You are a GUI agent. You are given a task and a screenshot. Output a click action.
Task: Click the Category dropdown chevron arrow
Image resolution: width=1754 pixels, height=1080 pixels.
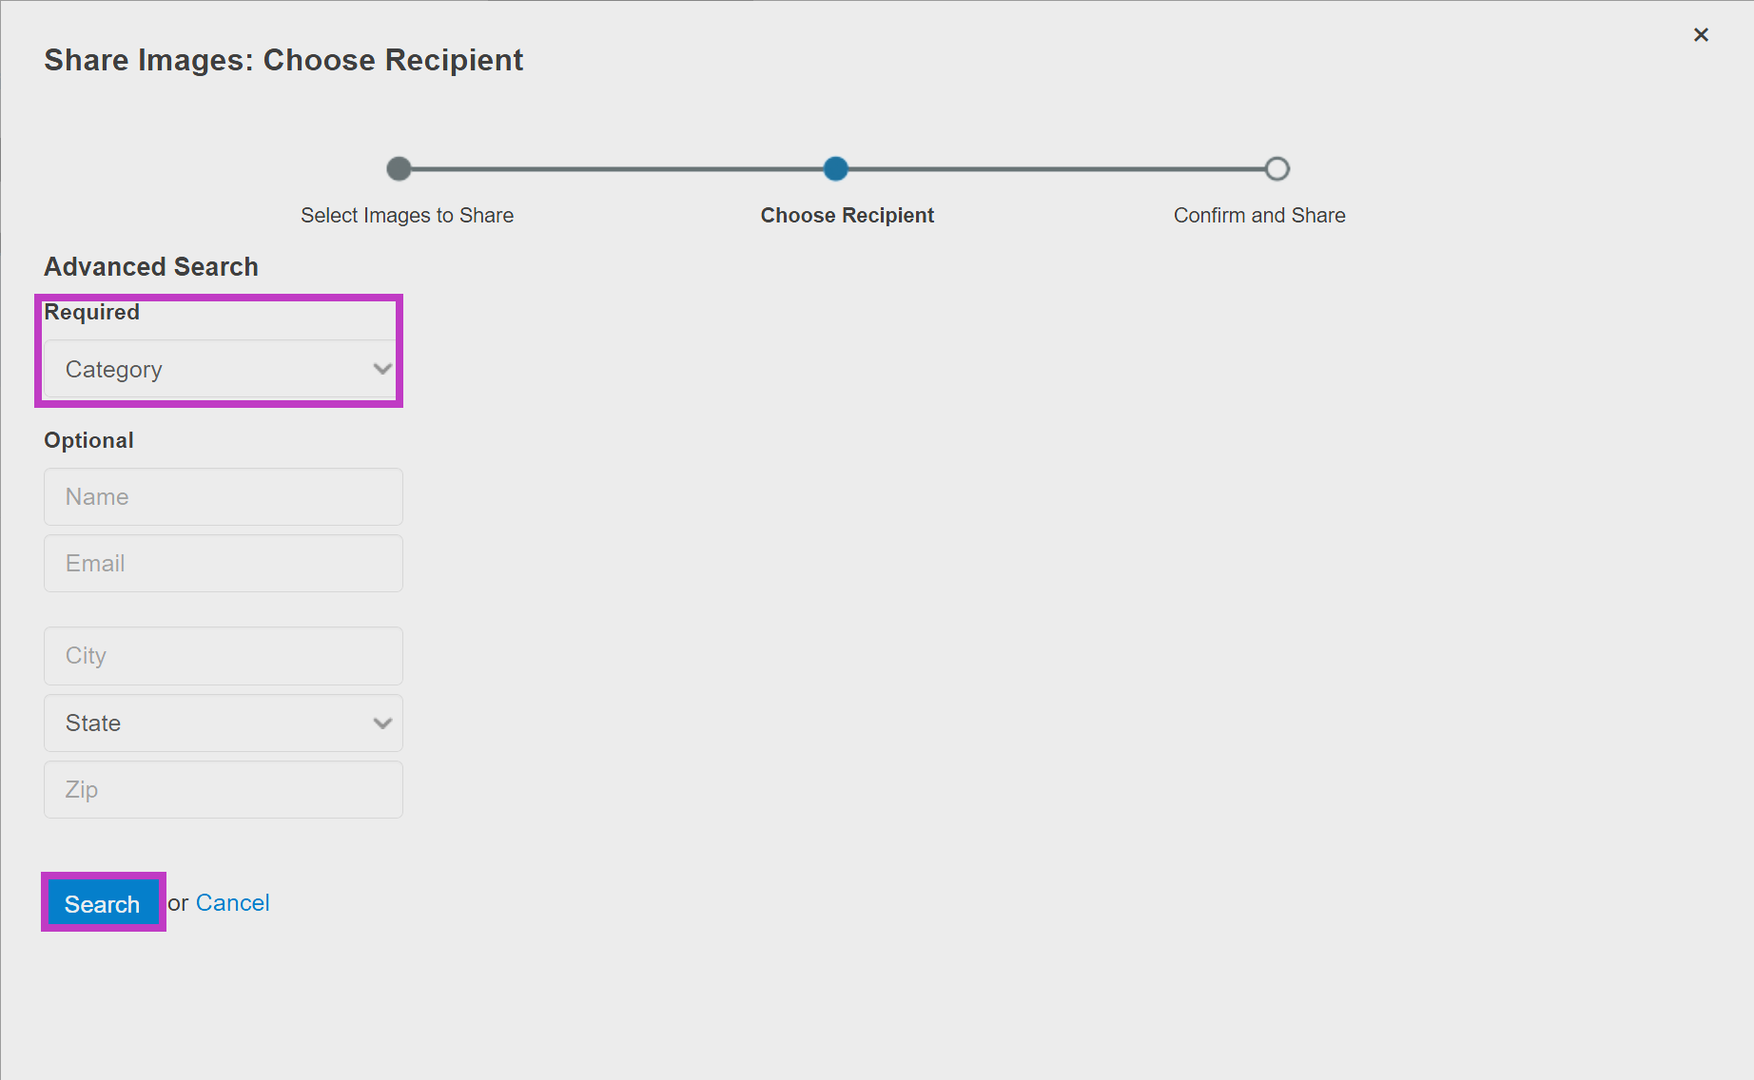coord(382,369)
